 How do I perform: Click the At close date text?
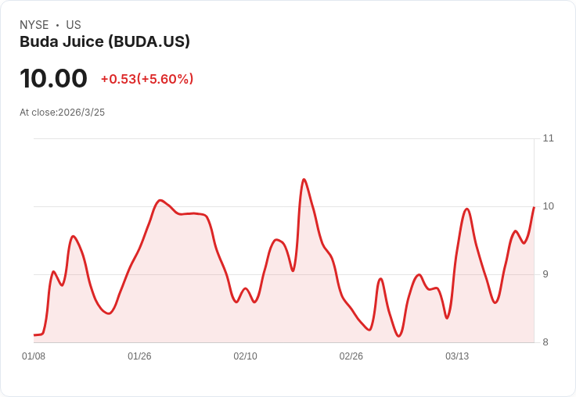pos(62,113)
